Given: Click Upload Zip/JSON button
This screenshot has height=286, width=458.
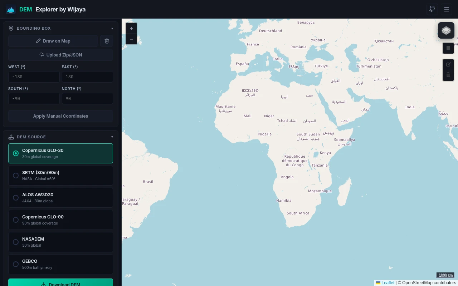Looking at the screenshot, I should click(60, 55).
